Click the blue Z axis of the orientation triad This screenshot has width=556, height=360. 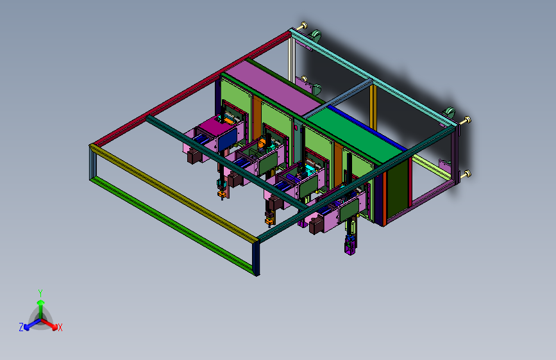(x=31, y=325)
